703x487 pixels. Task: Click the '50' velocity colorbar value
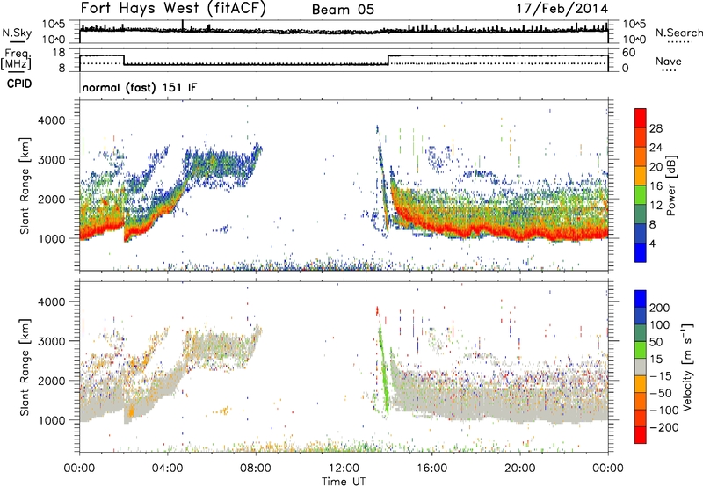pyautogui.click(x=656, y=342)
